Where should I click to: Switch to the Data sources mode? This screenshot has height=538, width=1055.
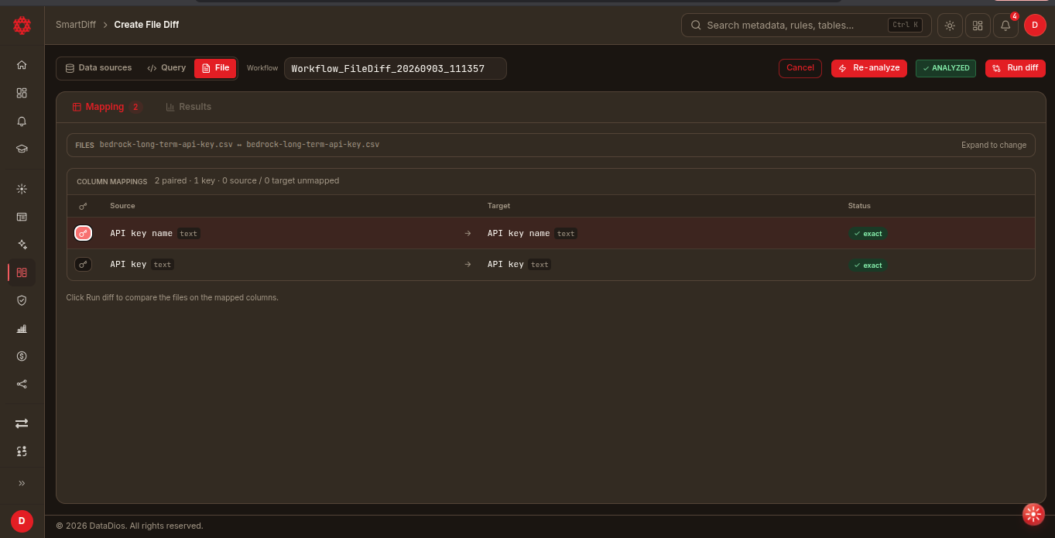(98, 68)
